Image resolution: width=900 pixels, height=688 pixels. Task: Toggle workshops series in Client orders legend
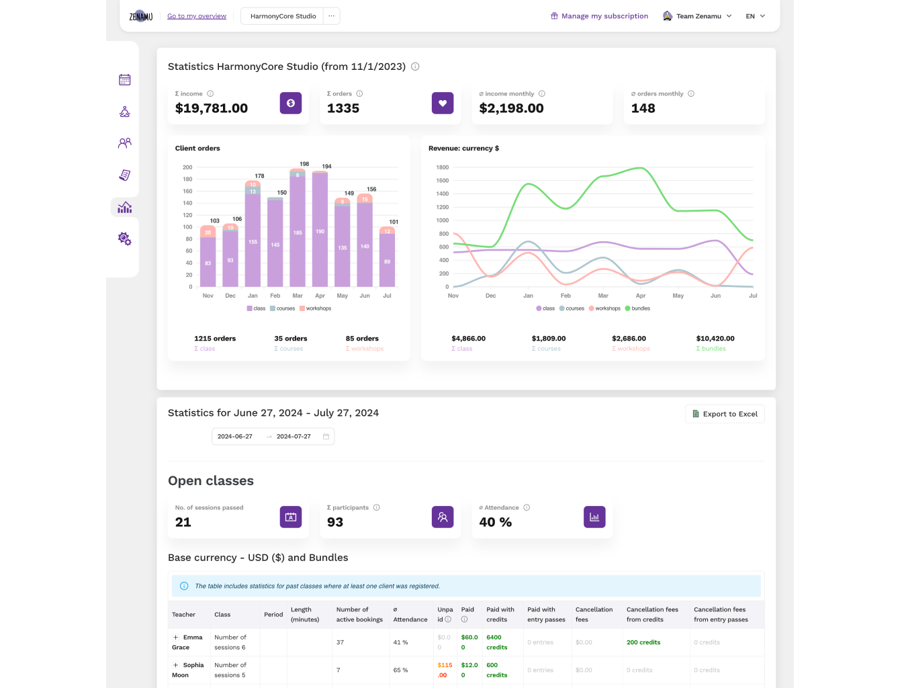point(315,308)
